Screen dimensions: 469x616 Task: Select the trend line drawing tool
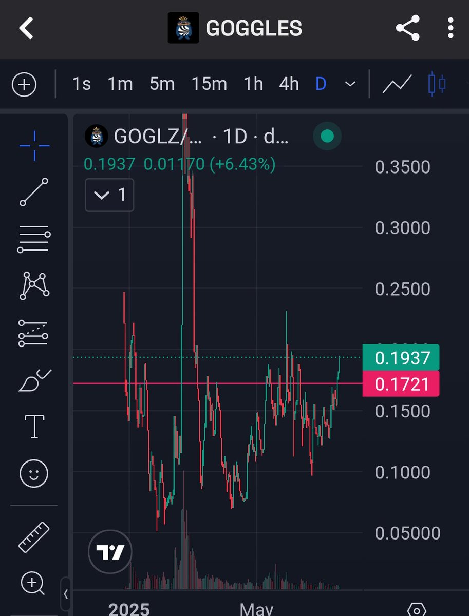click(34, 192)
